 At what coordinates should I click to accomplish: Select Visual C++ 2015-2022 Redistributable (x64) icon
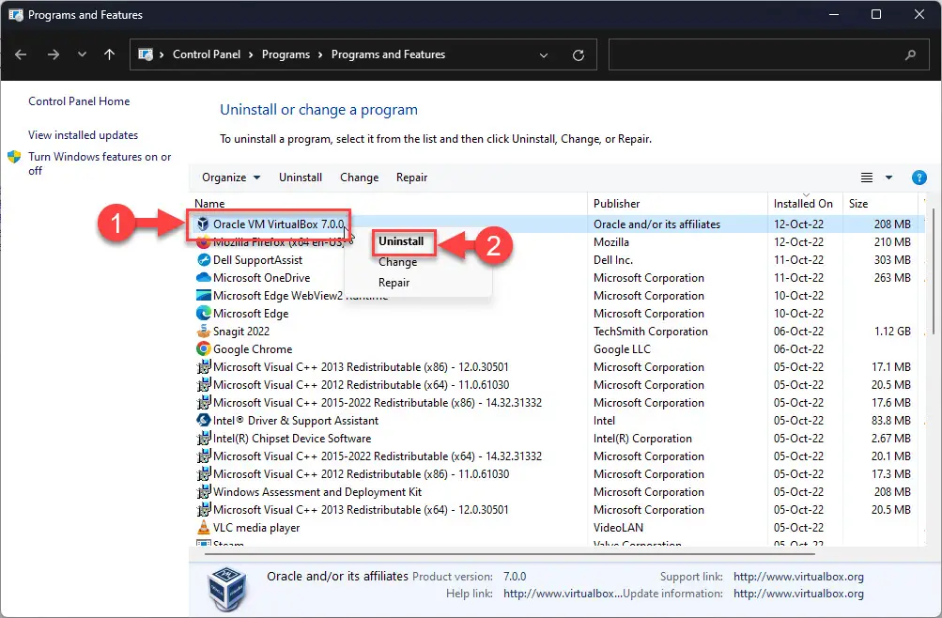pyautogui.click(x=204, y=456)
